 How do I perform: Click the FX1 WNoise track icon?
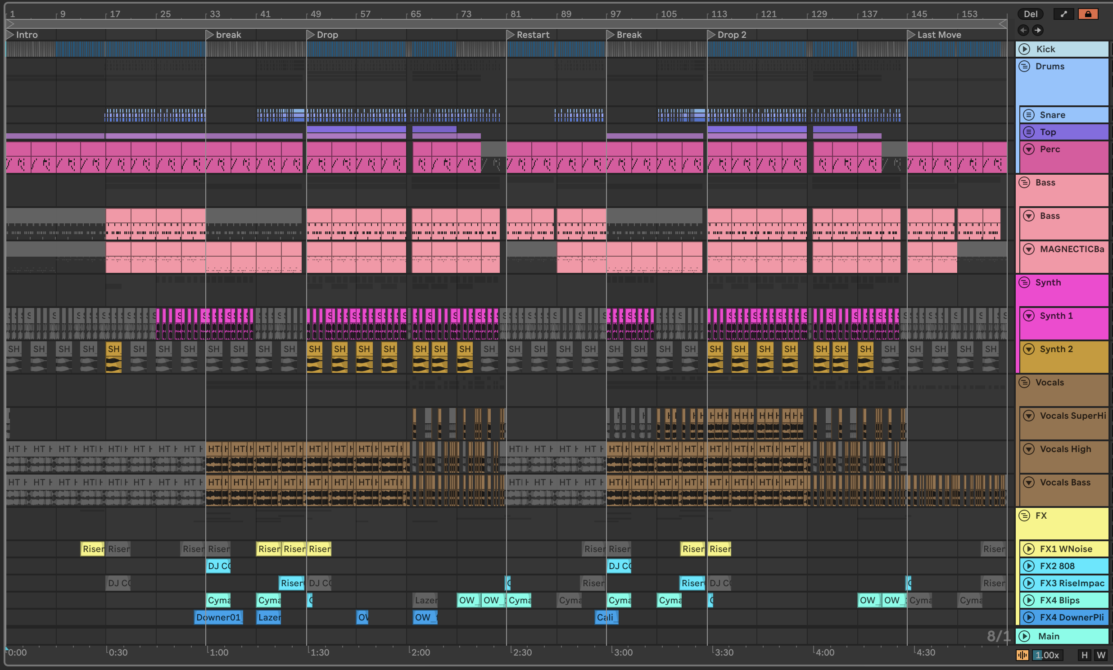coord(1029,548)
